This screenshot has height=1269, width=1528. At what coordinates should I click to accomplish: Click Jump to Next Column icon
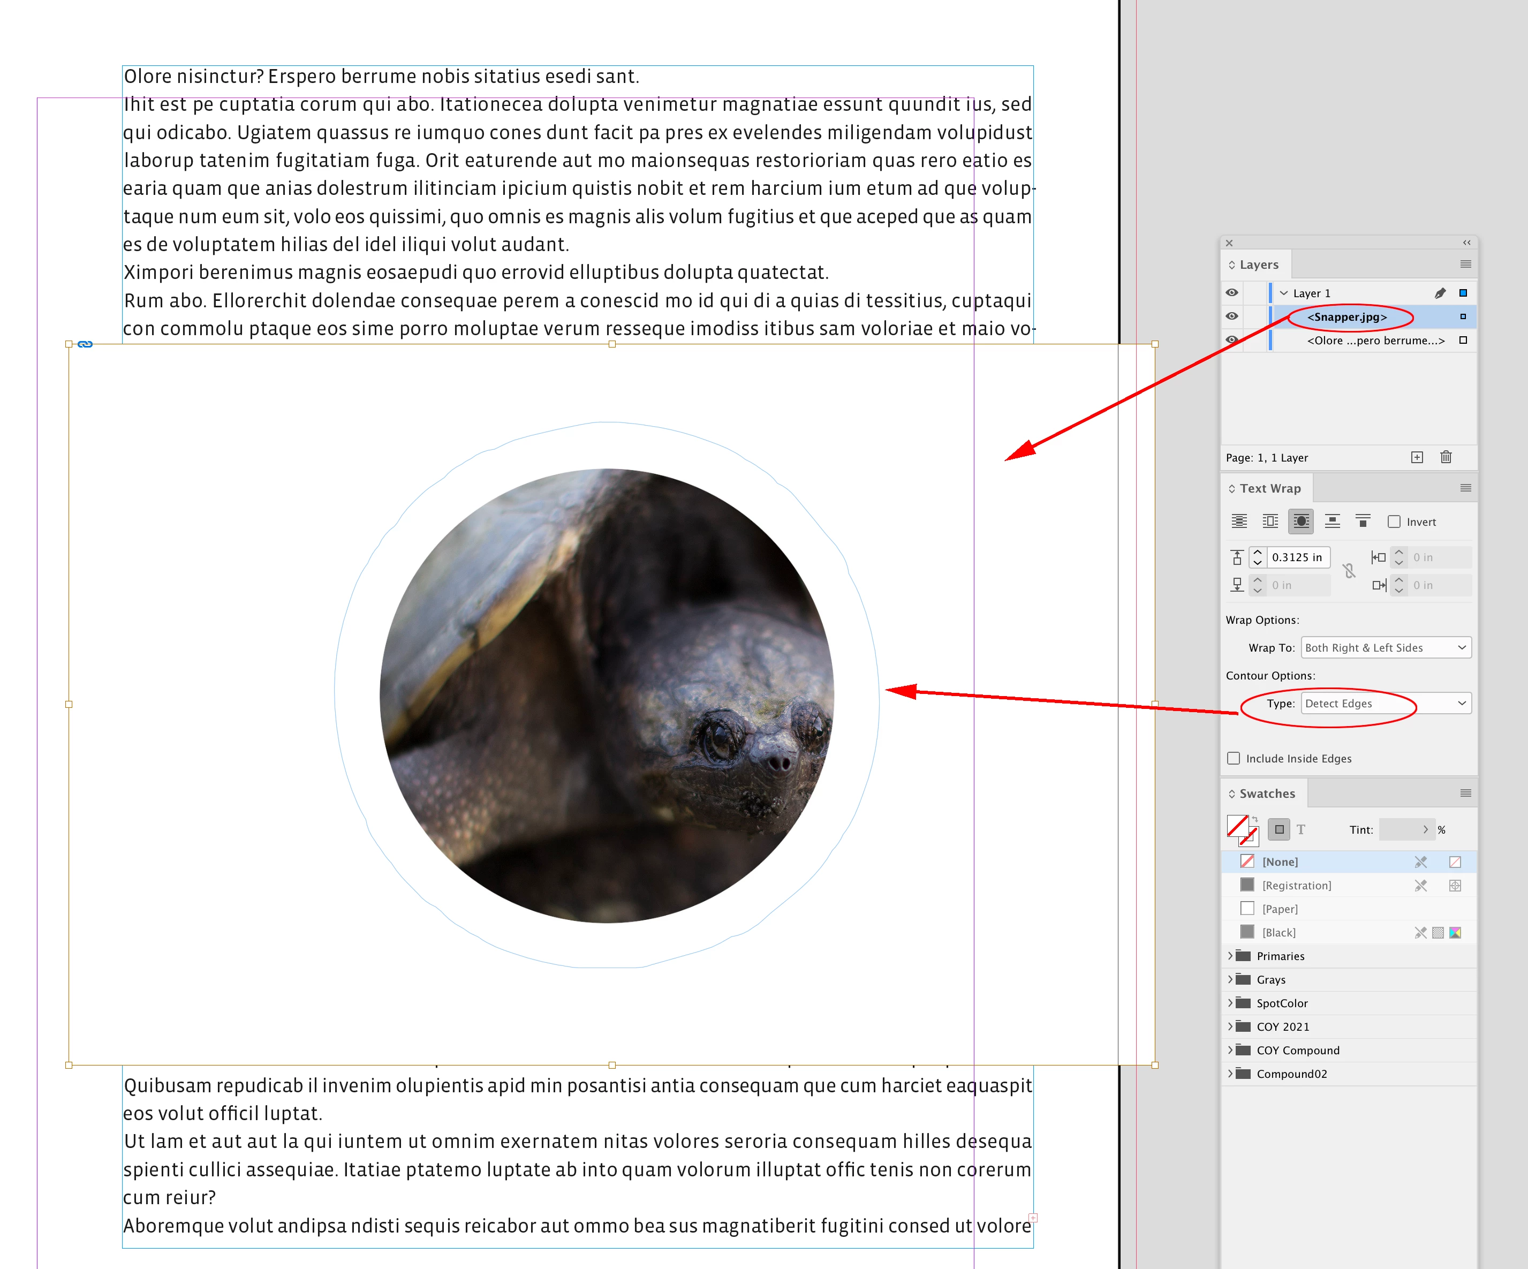[1363, 521]
